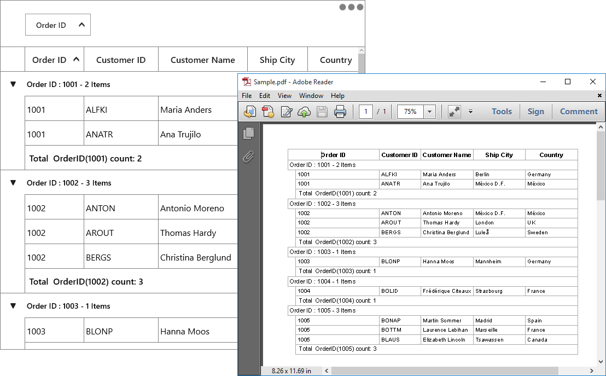606x376 pixels.
Task: Click the Adobe Reader PDF title bar icon
Action: coord(246,82)
